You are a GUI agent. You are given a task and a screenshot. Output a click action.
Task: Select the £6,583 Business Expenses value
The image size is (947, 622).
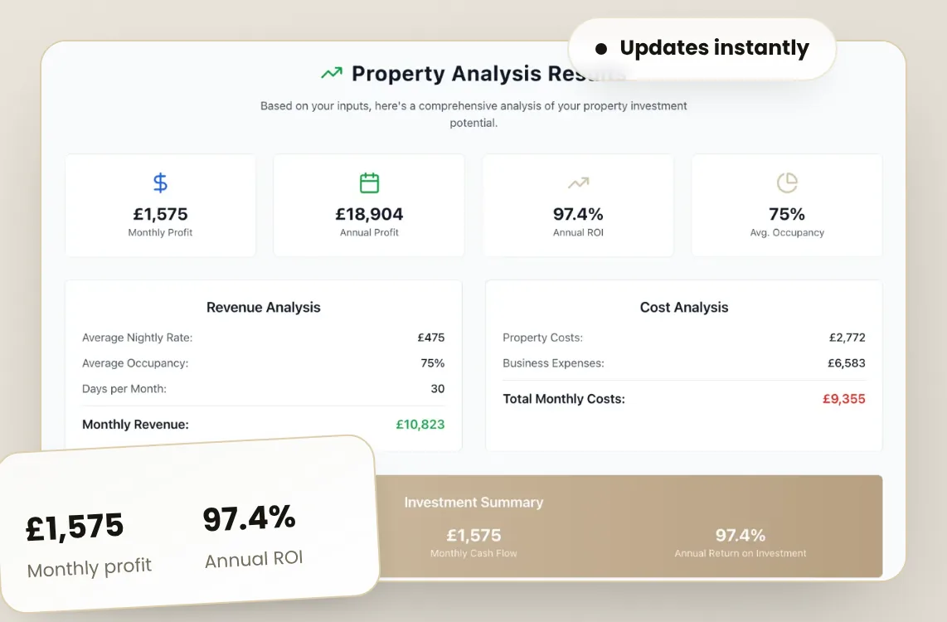pos(846,363)
